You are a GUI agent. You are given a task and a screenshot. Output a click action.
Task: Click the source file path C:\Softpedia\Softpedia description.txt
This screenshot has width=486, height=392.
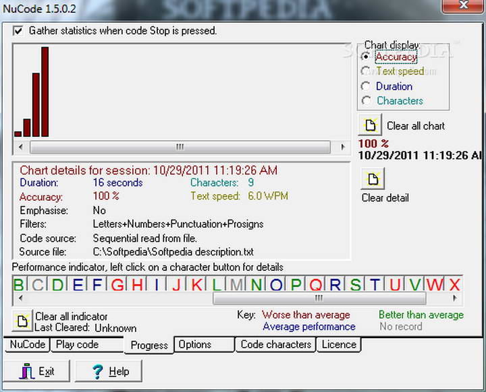tap(173, 252)
